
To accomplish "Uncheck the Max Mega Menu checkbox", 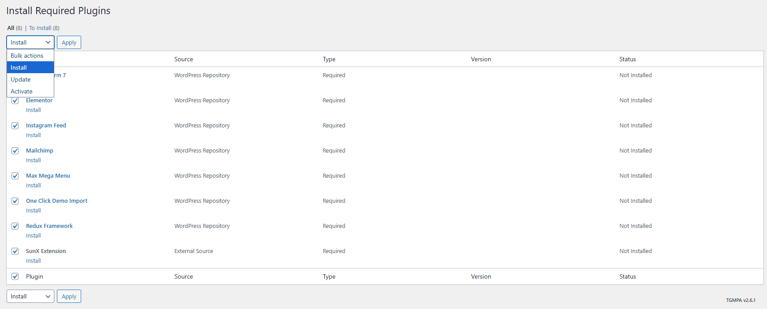I will (15, 176).
